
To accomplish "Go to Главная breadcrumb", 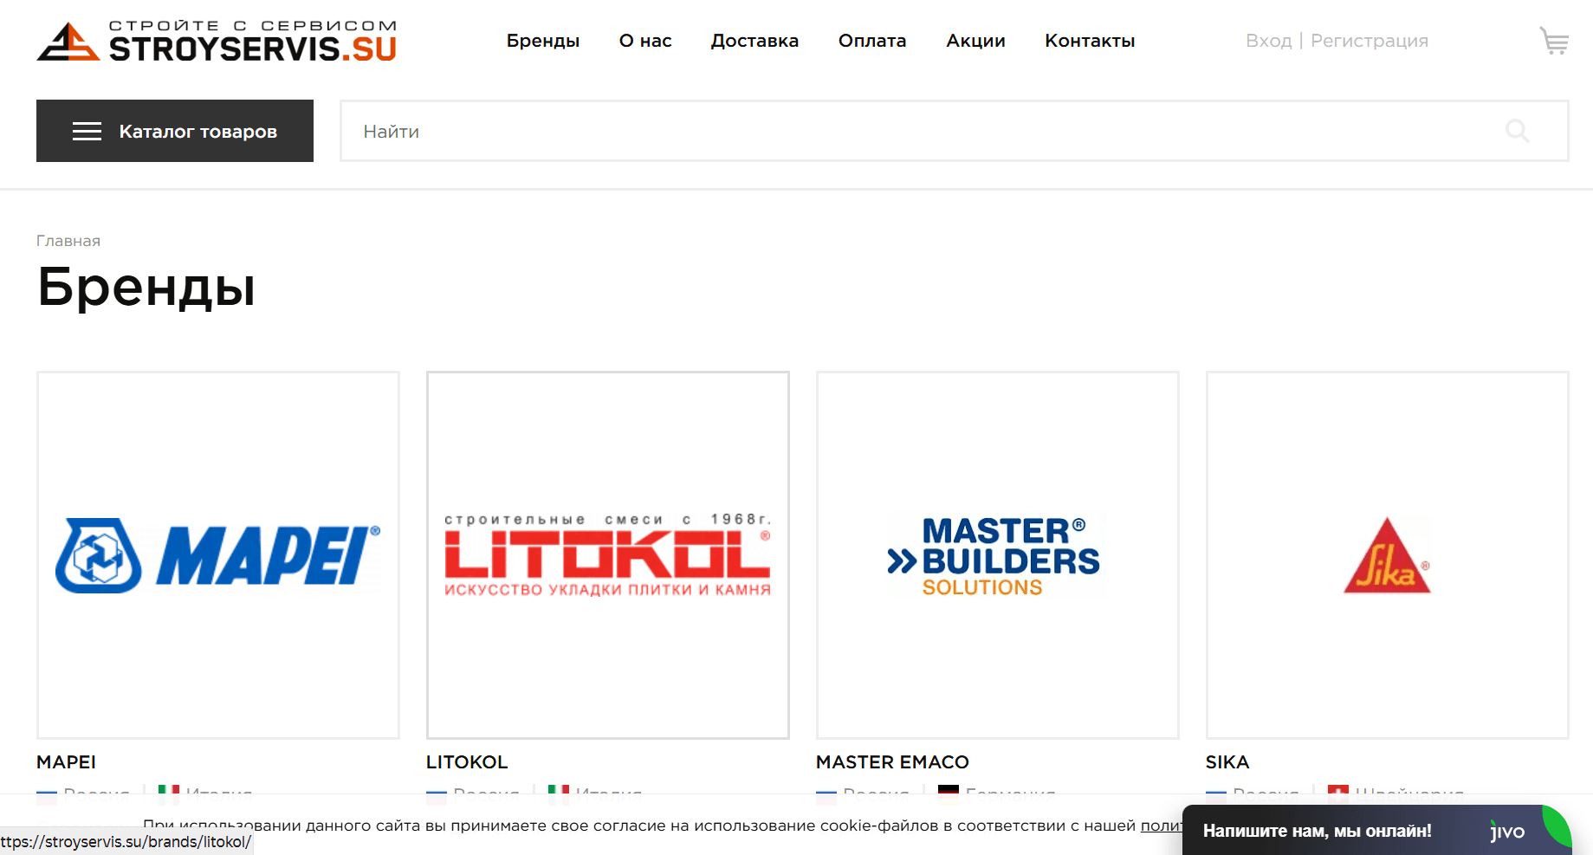I will pos(68,241).
